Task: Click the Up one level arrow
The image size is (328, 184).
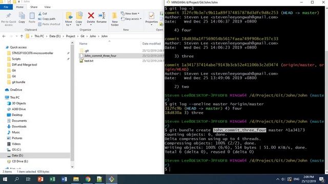Action: (22, 36)
